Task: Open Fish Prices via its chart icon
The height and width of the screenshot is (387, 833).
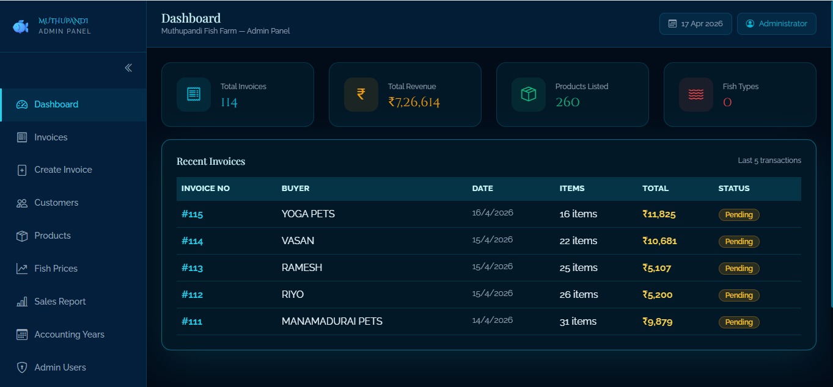Action: 21,268
